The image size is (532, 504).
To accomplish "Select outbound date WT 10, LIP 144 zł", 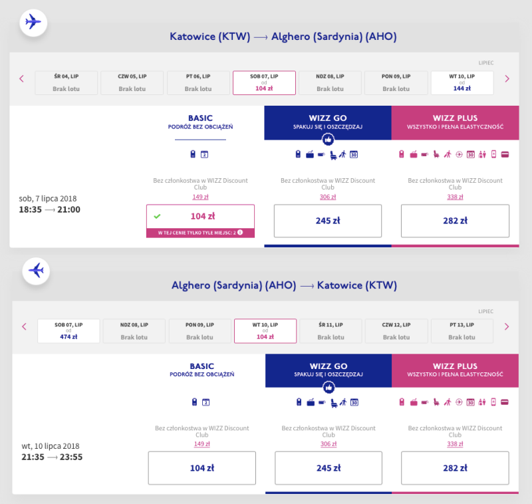I will coord(462,82).
